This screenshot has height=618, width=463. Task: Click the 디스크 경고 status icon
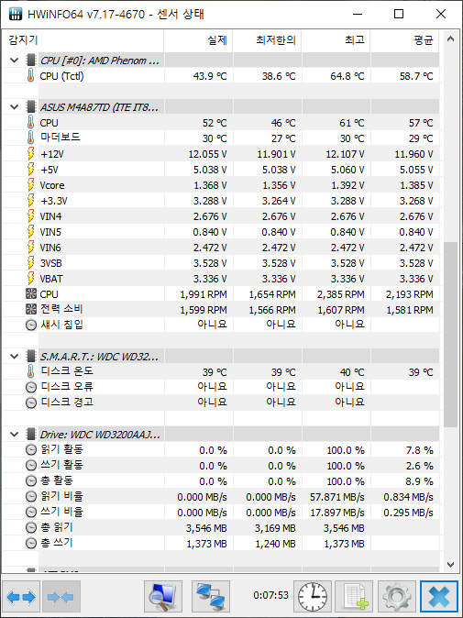click(x=31, y=403)
